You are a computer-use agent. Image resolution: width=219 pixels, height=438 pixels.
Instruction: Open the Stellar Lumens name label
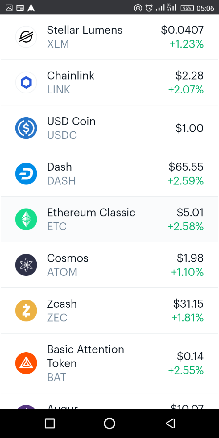click(x=85, y=30)
